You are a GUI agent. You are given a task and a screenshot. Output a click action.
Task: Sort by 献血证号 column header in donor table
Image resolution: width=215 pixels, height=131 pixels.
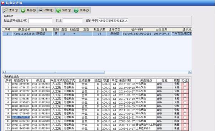[24, 29]
